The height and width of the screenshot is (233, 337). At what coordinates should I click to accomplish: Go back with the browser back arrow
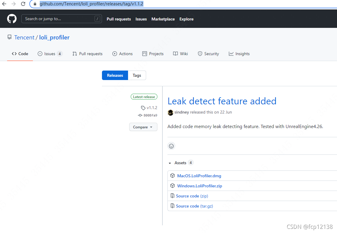(x=4, y=4)
